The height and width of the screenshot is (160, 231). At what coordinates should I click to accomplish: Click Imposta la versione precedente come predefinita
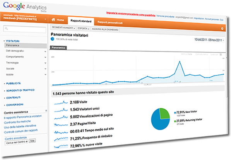(x=131, y=14)
